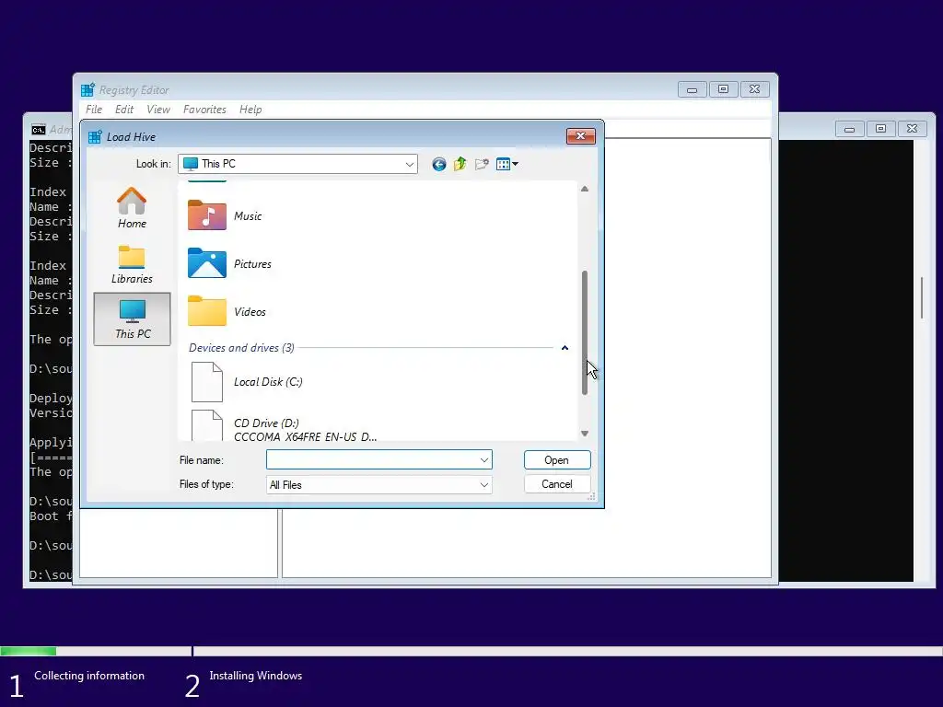Select the Local Disk (C:) drive icon
This screenshot has width=943, height=707.
tap(207, 382)
